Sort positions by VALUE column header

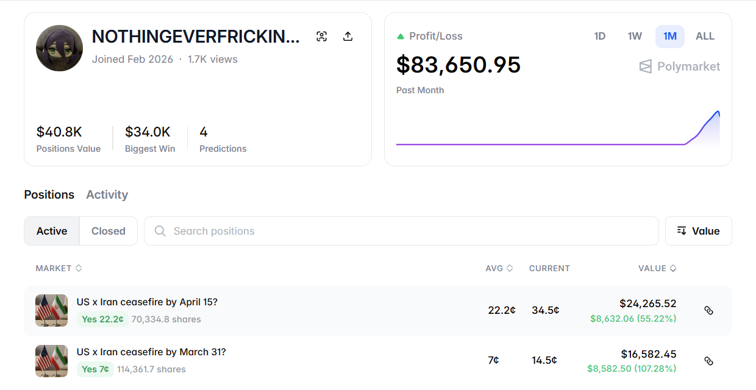657,268
